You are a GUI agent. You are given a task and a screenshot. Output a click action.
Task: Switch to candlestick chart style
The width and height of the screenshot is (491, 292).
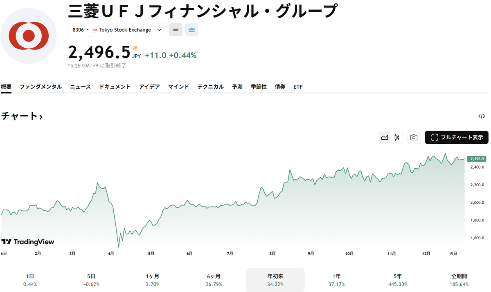(x=396, y=138)
